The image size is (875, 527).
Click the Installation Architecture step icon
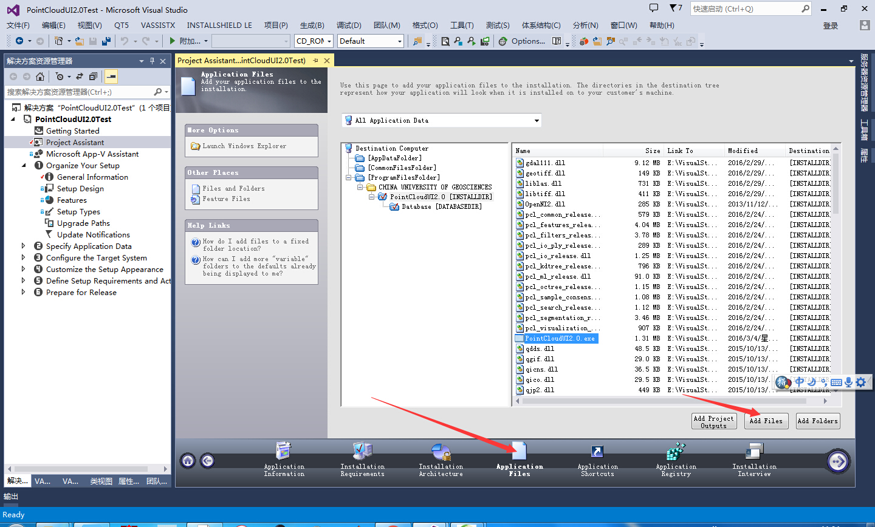pyautogui.click(x=441, y=451)
